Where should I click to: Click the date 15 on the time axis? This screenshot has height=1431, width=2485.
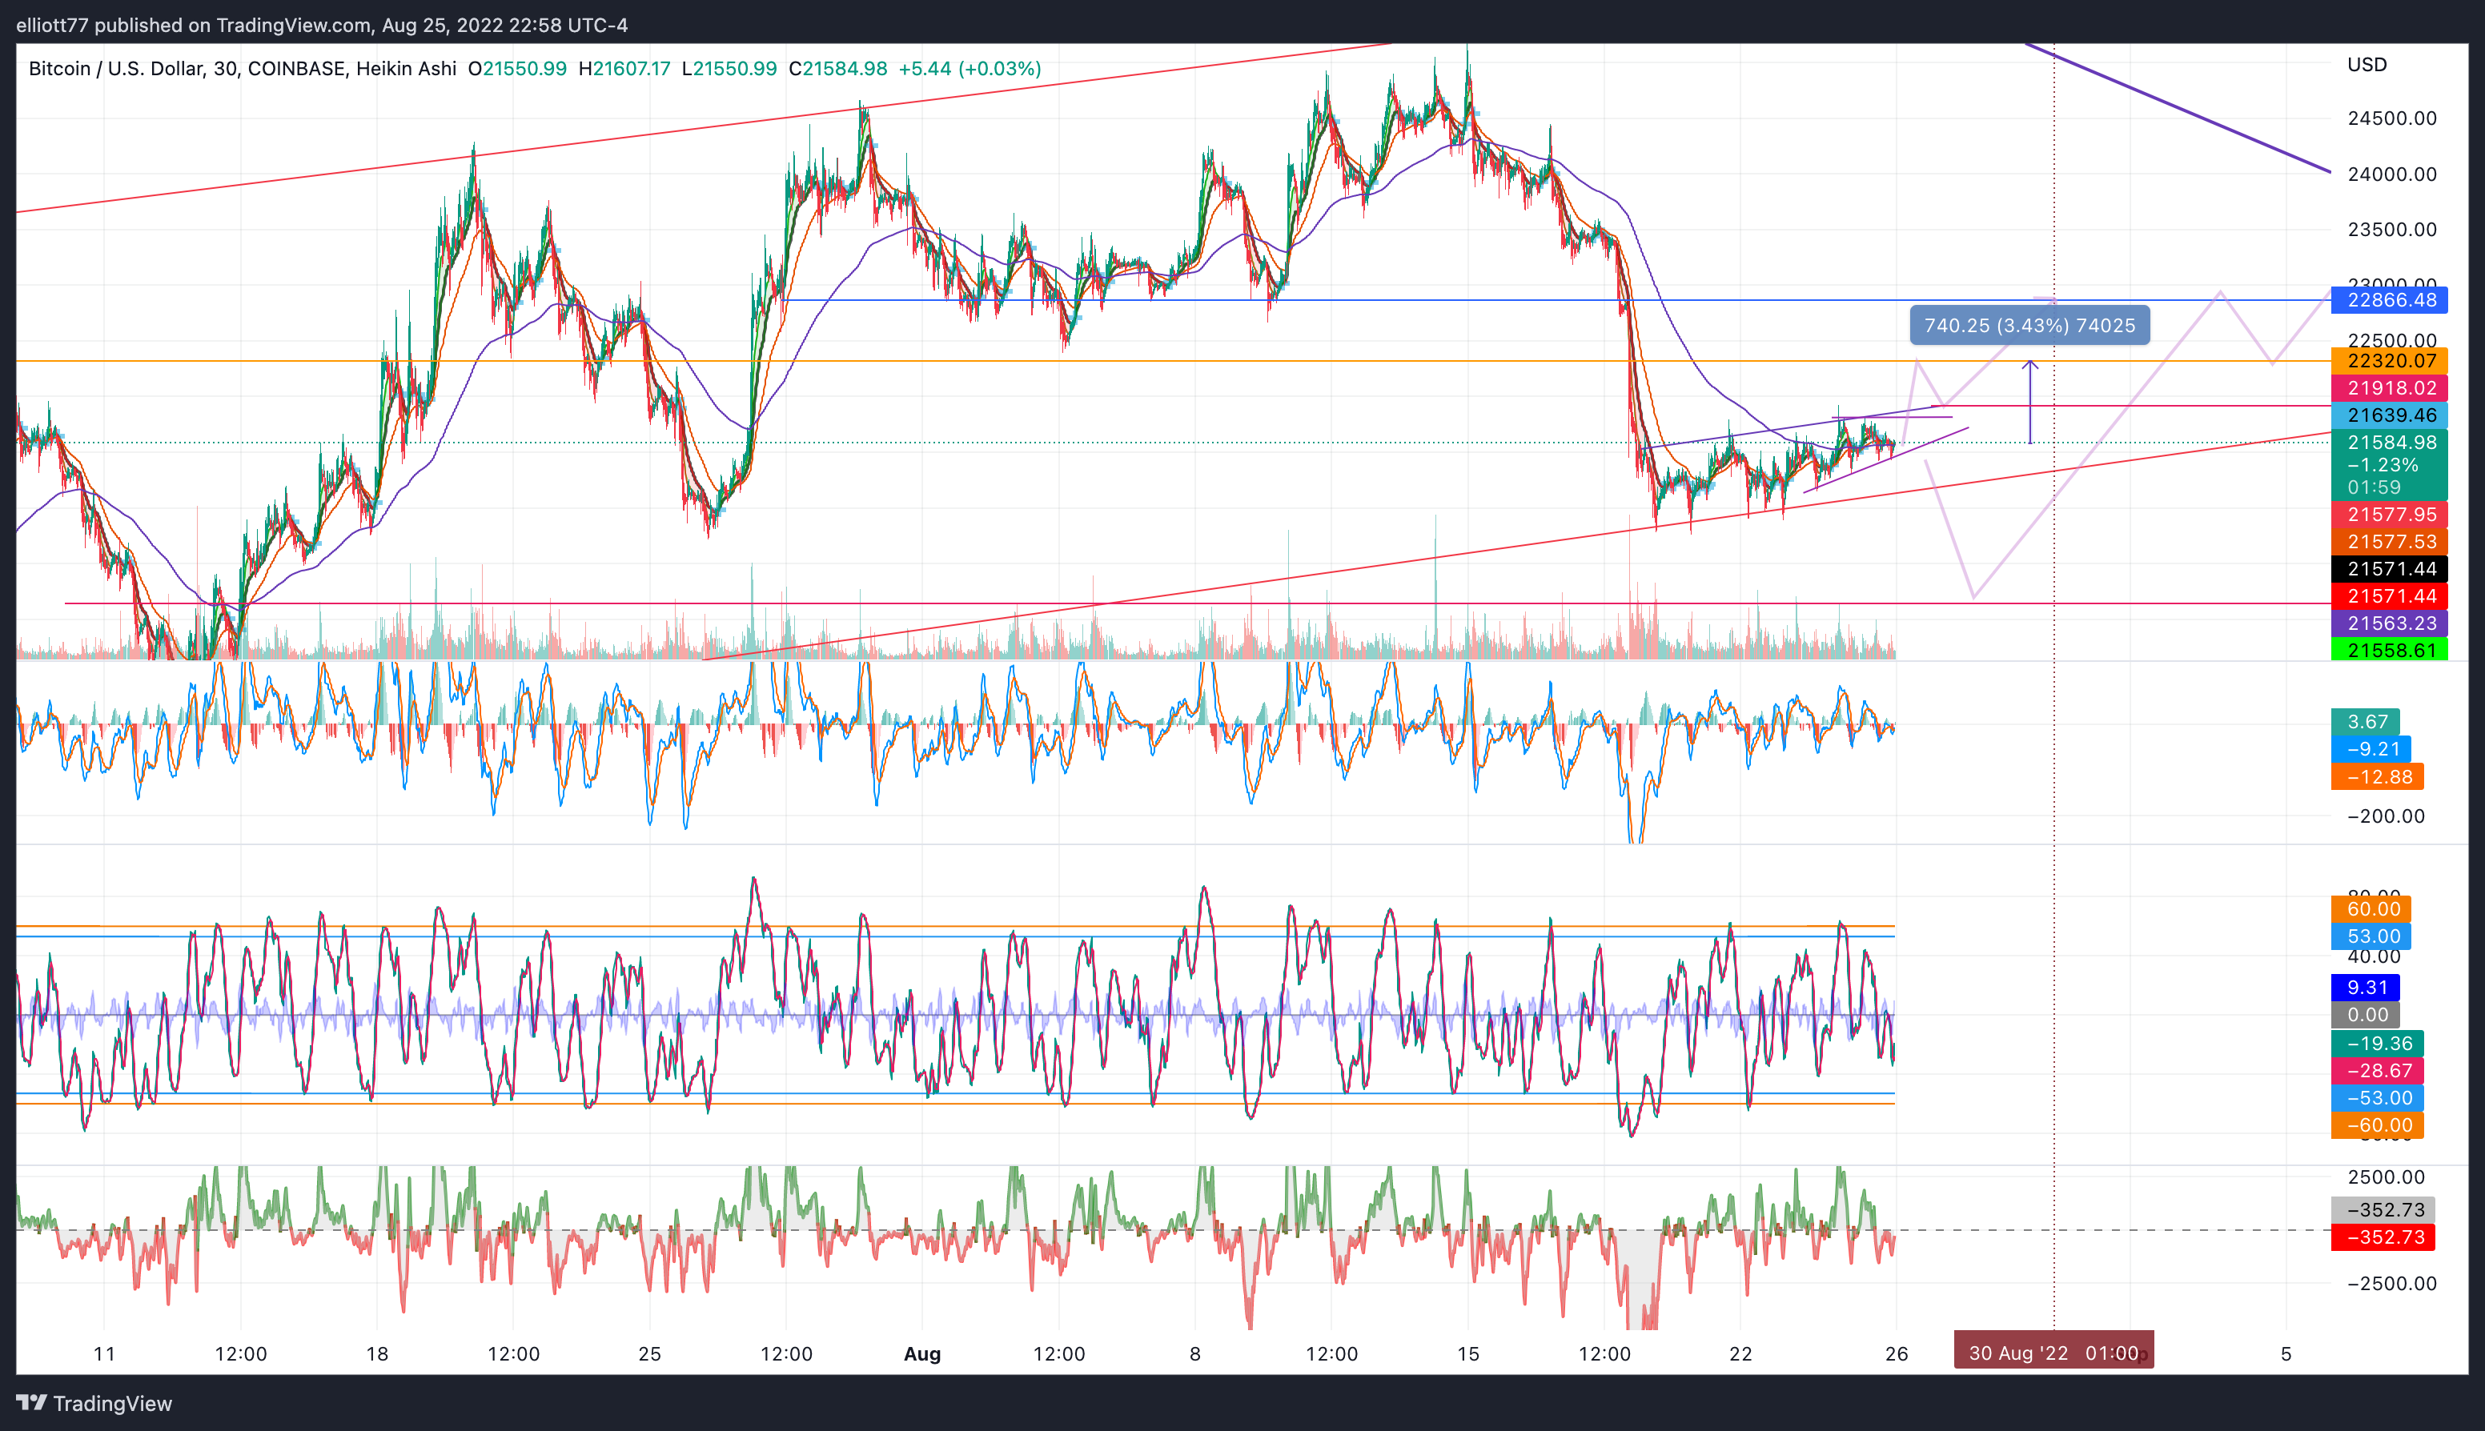pyautogui.click(x=1467, y=1353)
